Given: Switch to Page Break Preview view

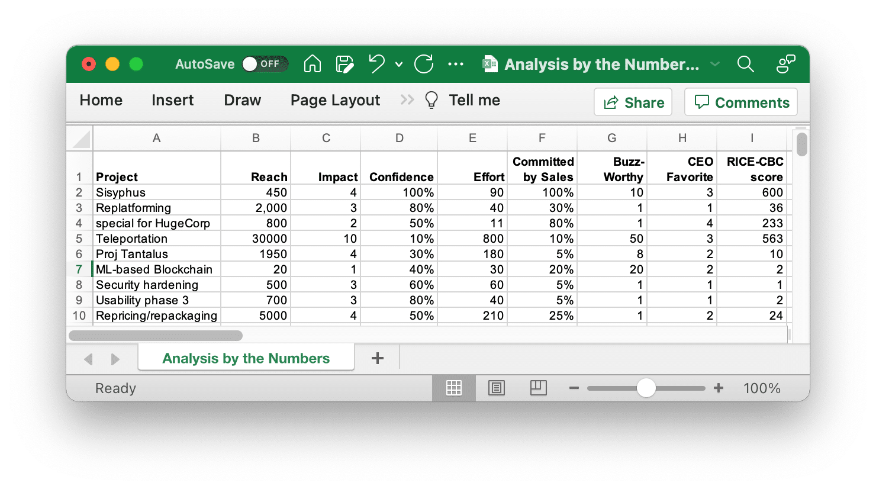Looking at the screenshot, I should point(538,388).
